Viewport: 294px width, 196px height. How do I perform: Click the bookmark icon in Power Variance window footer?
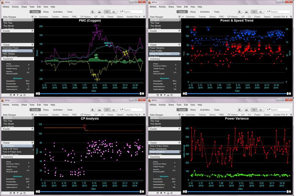click(161, 193)
